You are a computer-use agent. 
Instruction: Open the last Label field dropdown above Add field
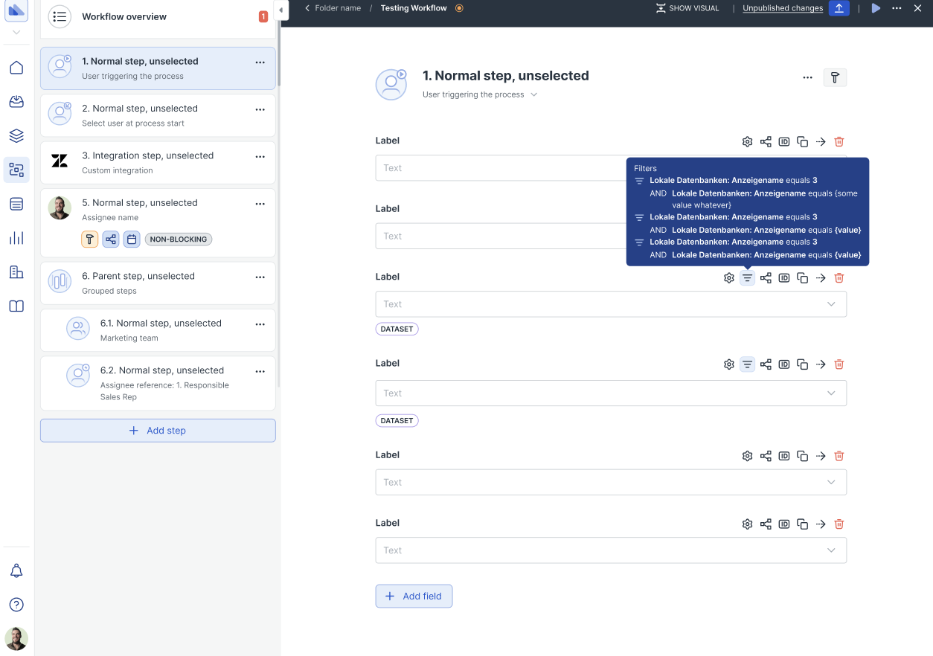coord(611,550)
